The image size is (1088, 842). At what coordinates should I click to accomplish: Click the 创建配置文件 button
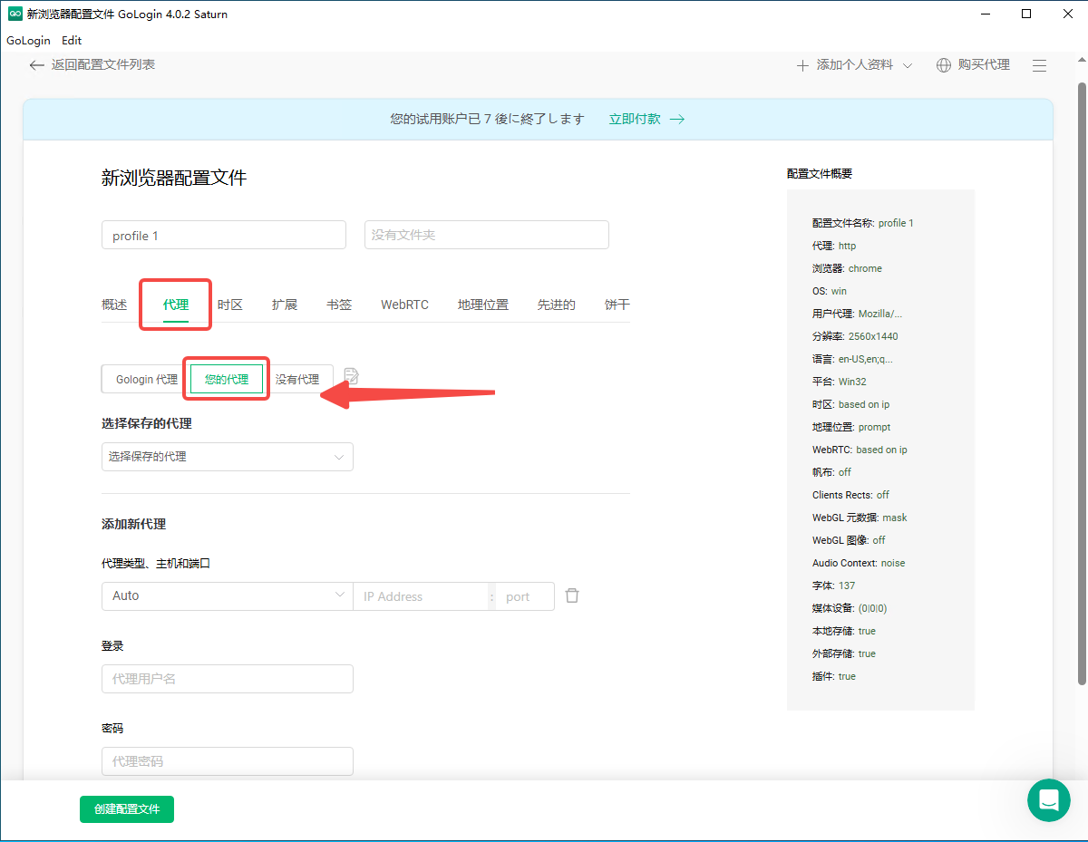(x=127, y=808)
